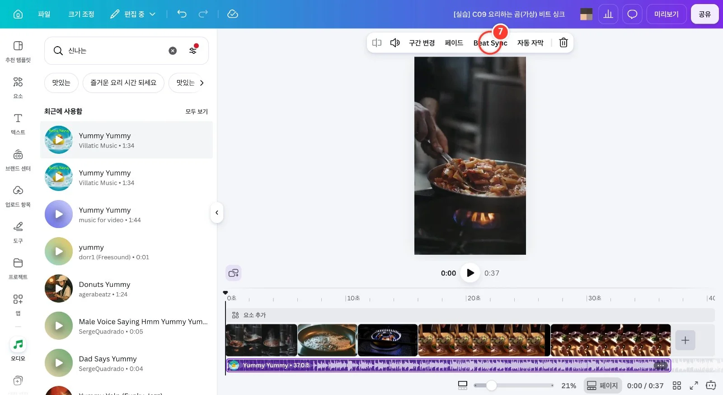Screen dimensions: 723x395
Task: Show more suggestion chips with right arrow
Action: [x=202, y=83]
